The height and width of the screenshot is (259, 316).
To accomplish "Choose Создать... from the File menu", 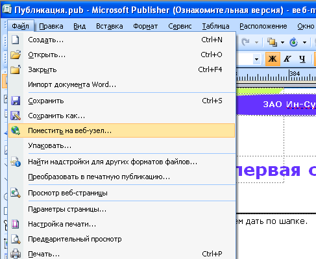I will [x=121, y=40].
